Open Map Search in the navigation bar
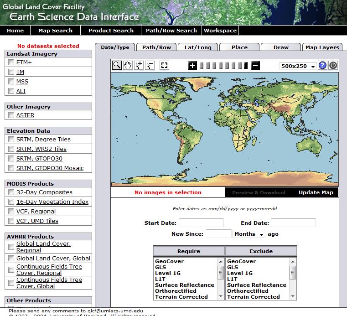347x316 pixels. pos(55,30)
